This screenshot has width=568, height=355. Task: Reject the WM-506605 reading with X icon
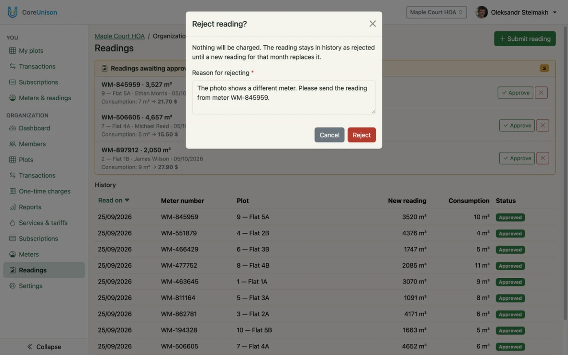(543, 126)
